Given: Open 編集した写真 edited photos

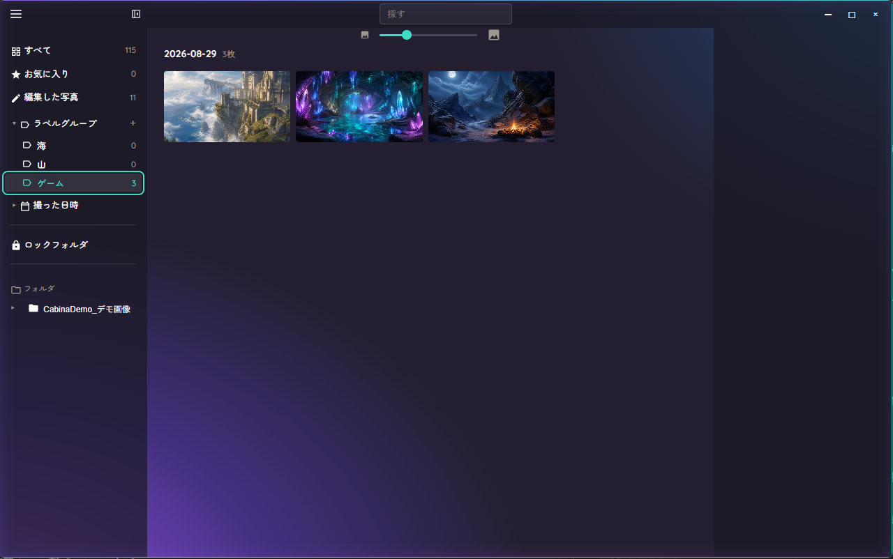Looking at the screenshot, I should tap(73, 98).
